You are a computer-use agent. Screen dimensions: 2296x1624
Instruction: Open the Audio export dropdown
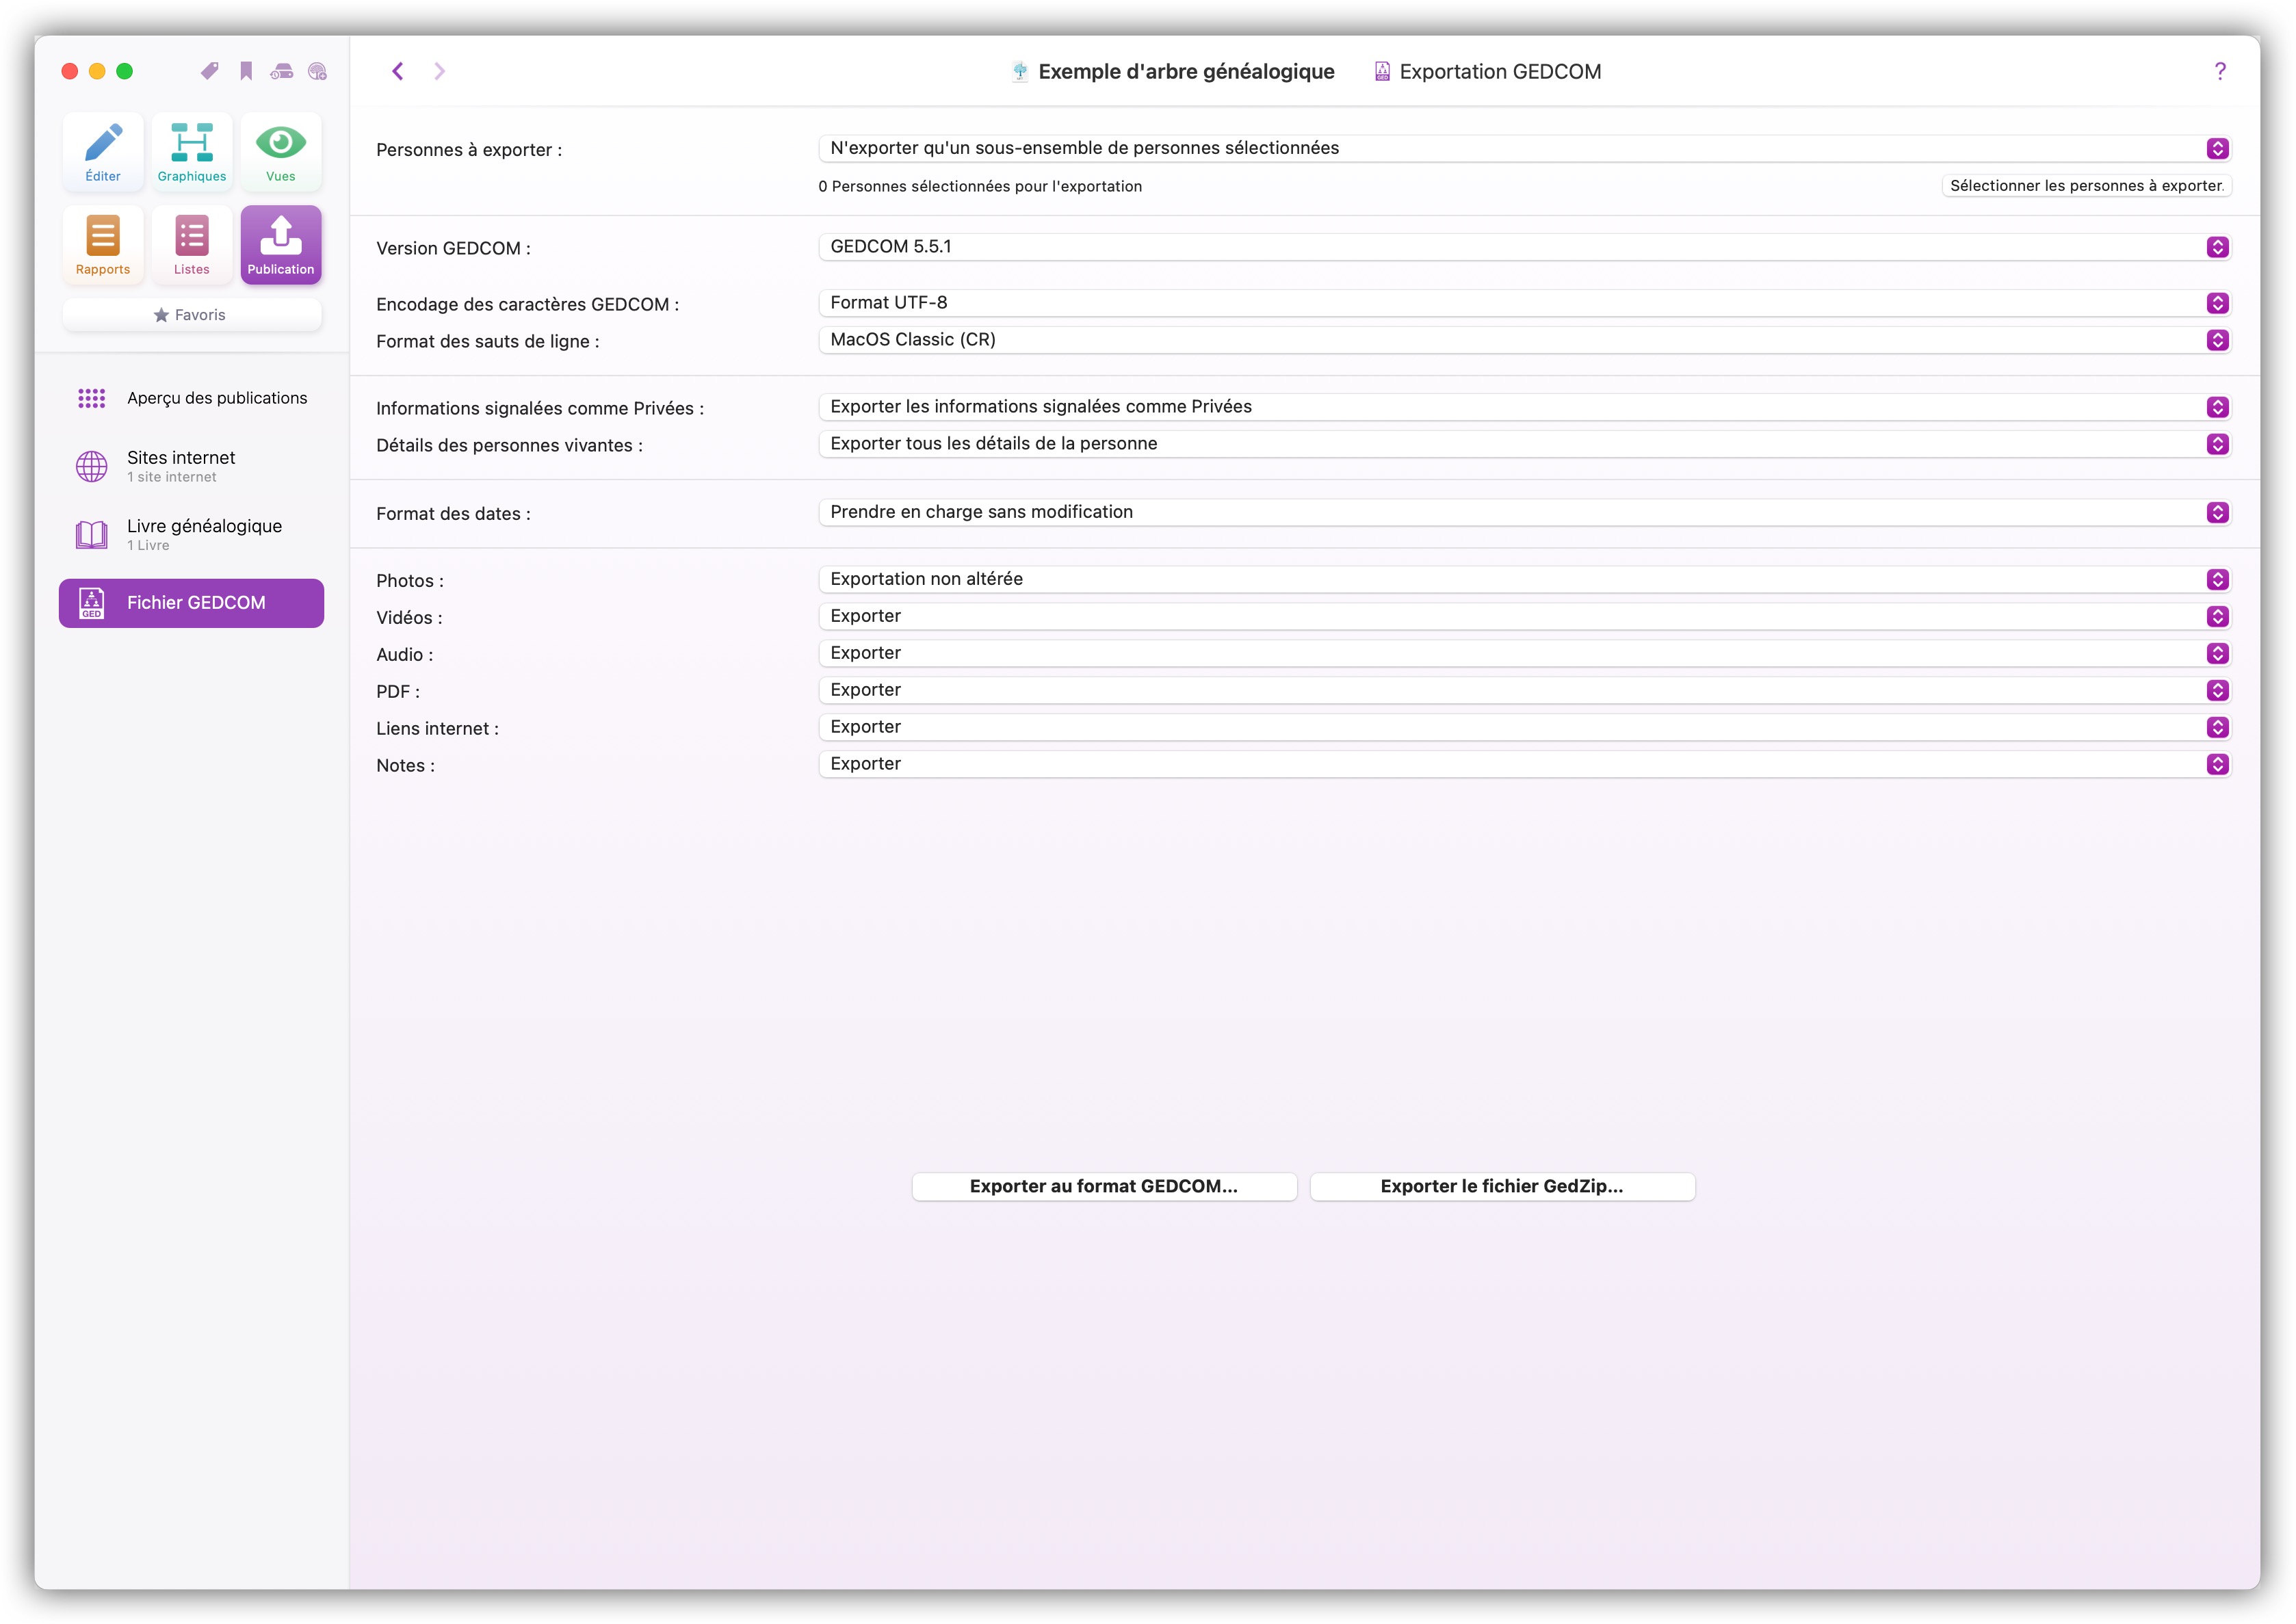click(x=1525, y=653)
